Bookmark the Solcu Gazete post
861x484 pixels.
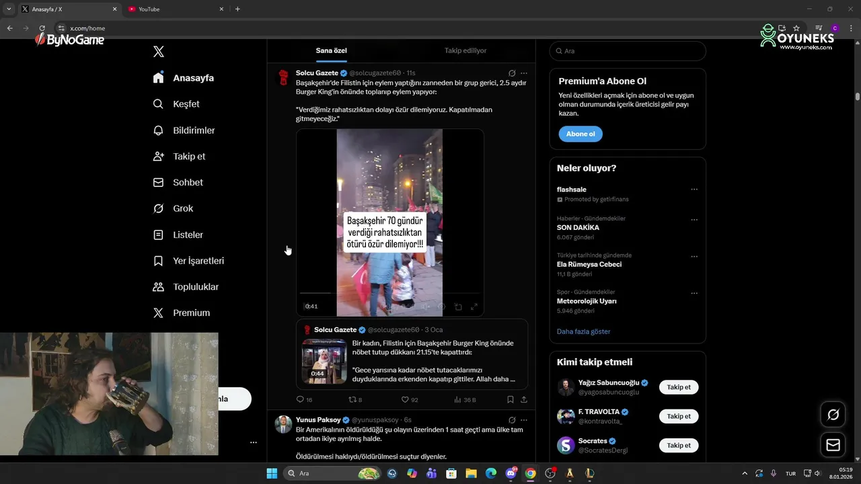(x=511, y=399)
